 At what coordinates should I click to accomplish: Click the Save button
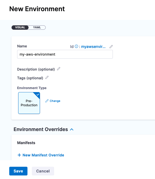18,171
